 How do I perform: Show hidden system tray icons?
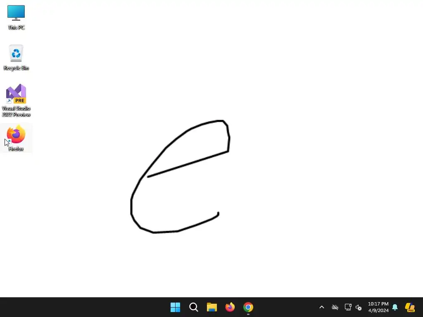point(321,307)
